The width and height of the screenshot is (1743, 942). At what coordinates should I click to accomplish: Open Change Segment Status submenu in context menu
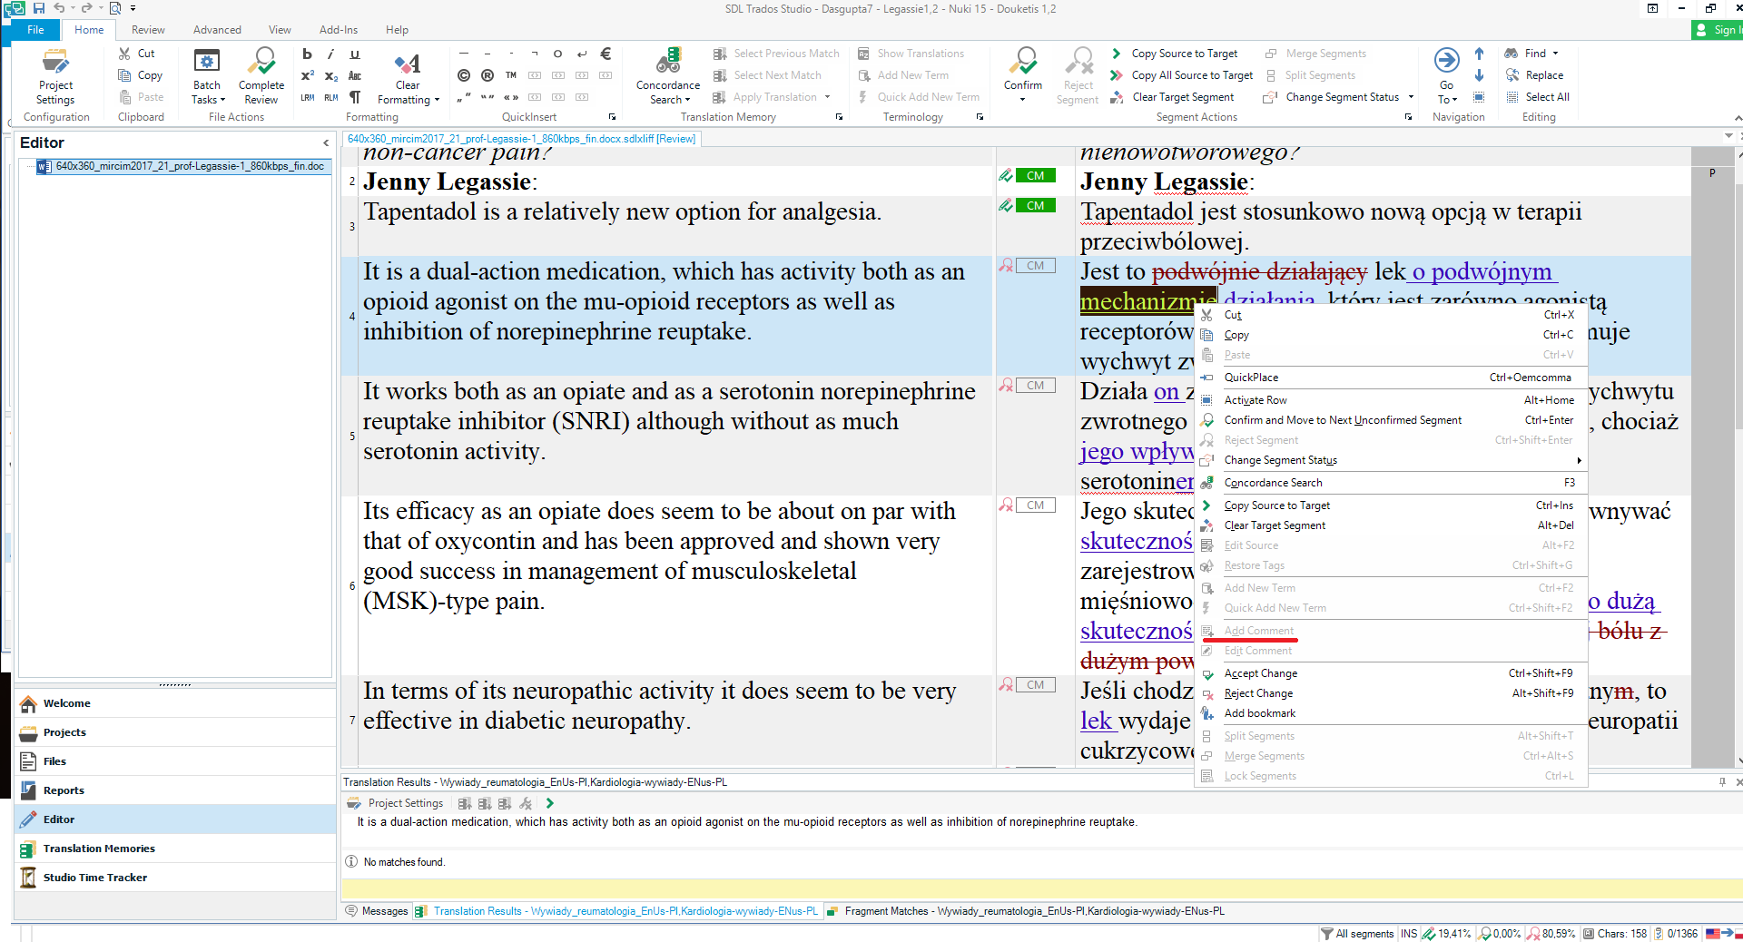pyautogui.click(x=1391, y=460)
